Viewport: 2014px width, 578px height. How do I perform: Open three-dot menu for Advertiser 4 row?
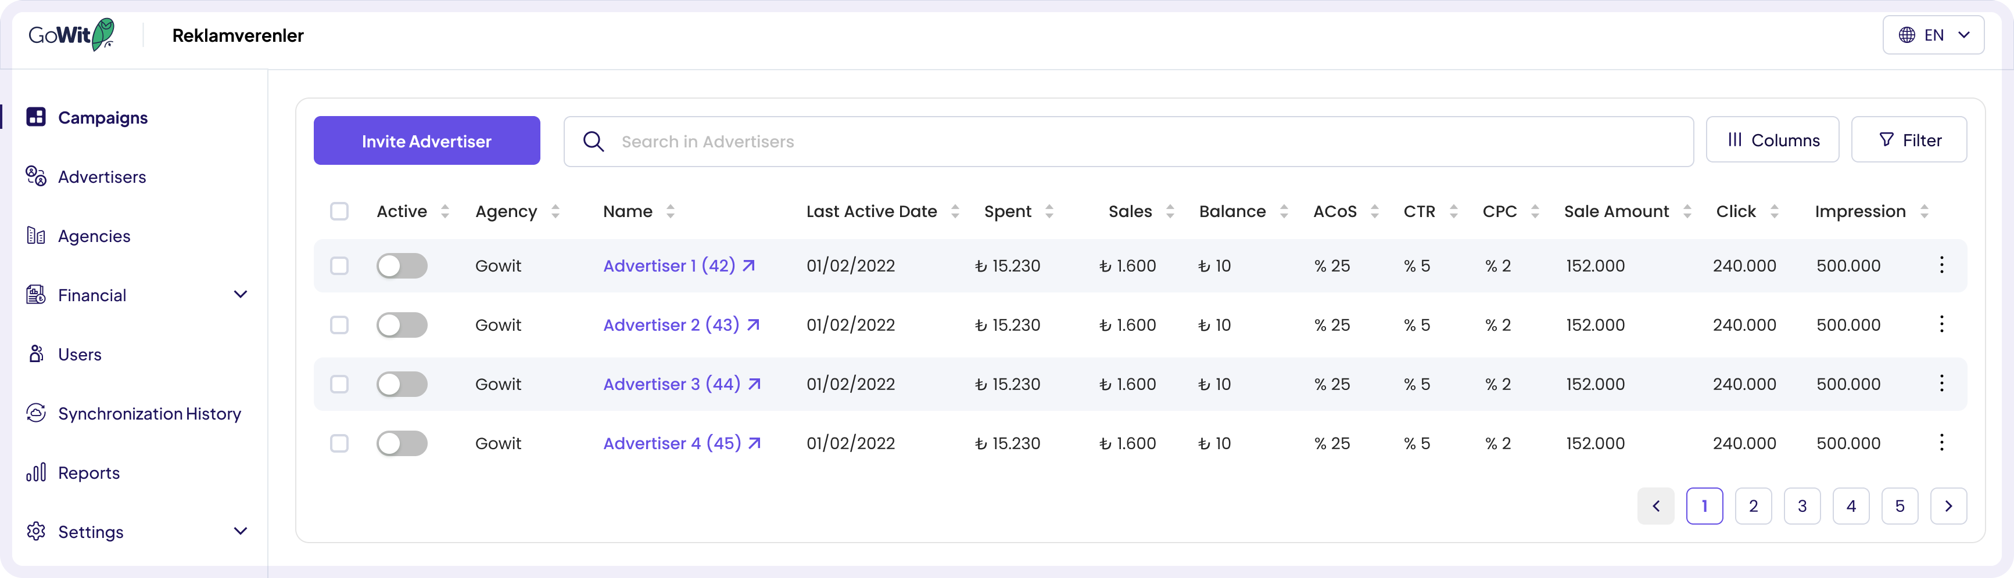pos(1941,443)
